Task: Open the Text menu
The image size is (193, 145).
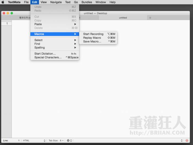Action: click(68, 2)
